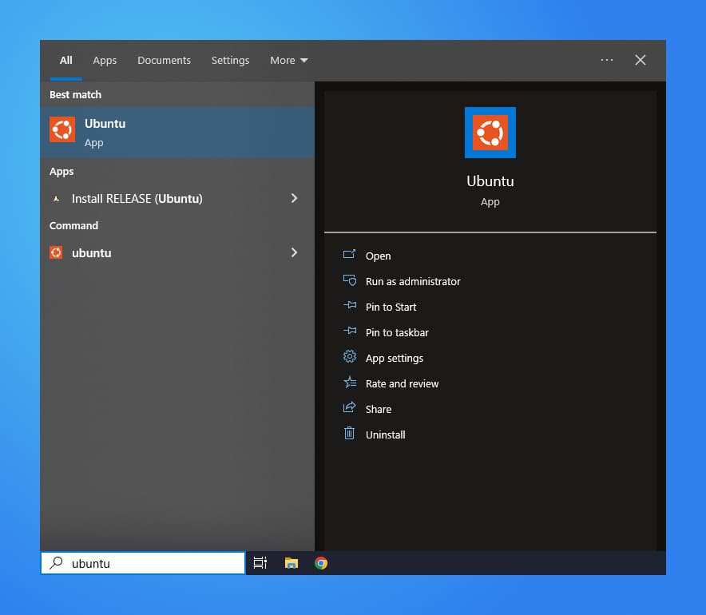Choose Run as administrator

(412, 281)
